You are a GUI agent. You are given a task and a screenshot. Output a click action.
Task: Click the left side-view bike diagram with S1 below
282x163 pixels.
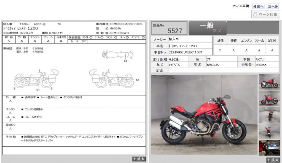36,78
